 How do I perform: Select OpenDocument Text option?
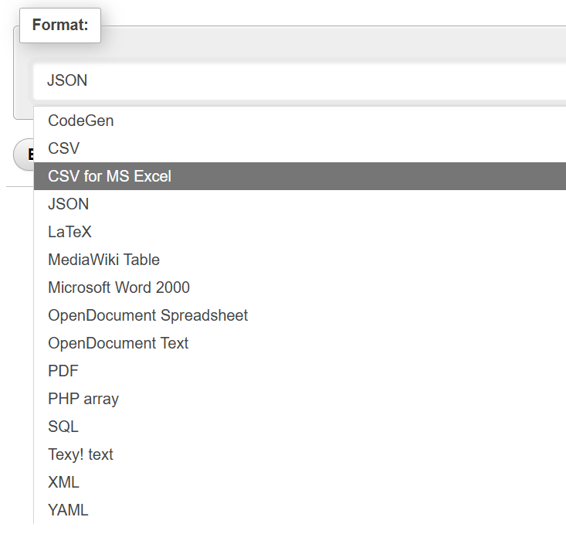(300, 343)
